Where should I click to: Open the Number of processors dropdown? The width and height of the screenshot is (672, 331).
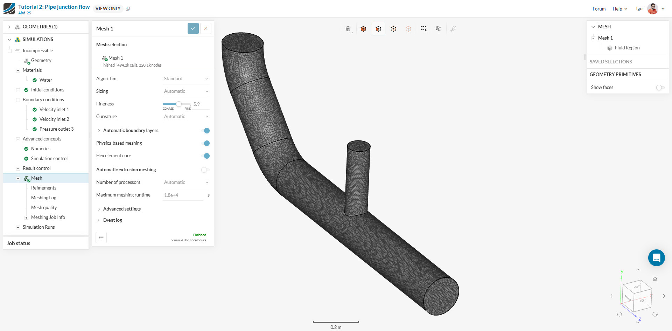pyautogui.click(x=186, y=182)
